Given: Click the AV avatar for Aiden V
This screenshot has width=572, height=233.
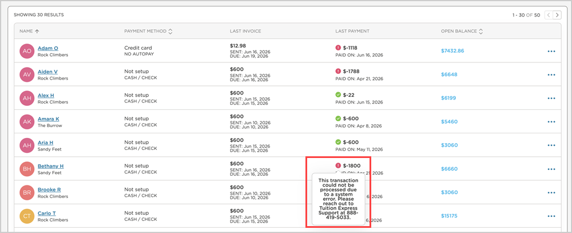Looking at the screenshot, I should [x=27, y=75].
